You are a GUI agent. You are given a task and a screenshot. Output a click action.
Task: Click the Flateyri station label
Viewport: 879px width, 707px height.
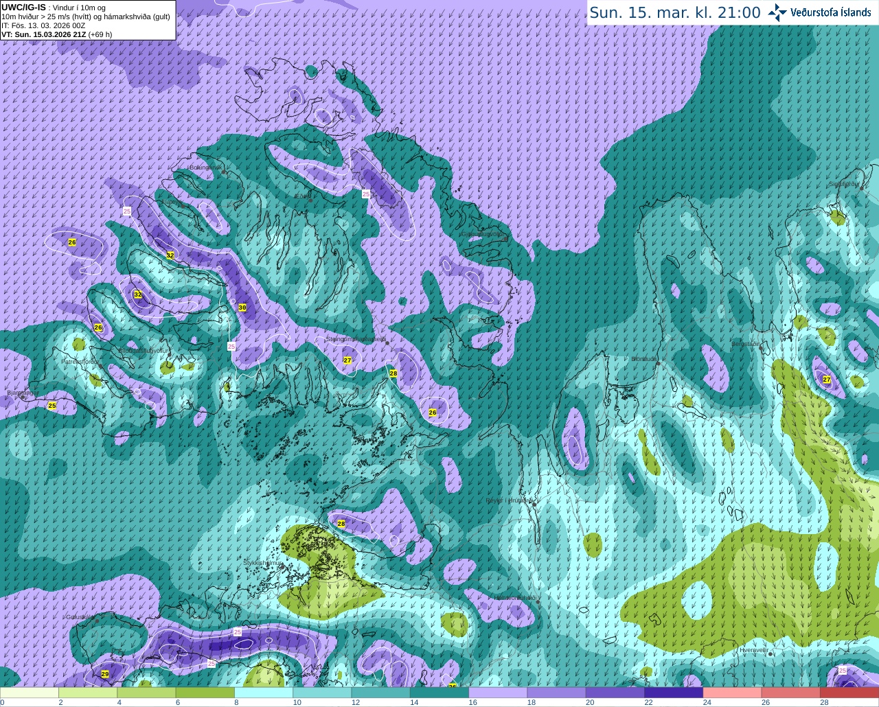[172, 202]
